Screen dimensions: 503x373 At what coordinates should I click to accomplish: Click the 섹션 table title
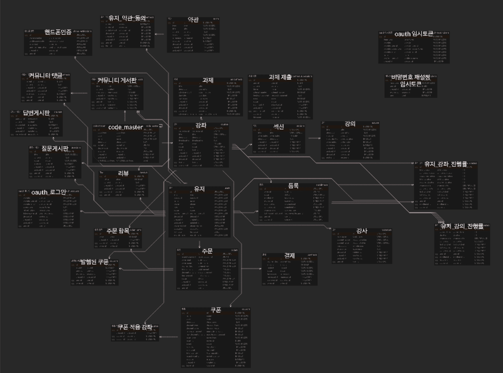coord(279,126)
